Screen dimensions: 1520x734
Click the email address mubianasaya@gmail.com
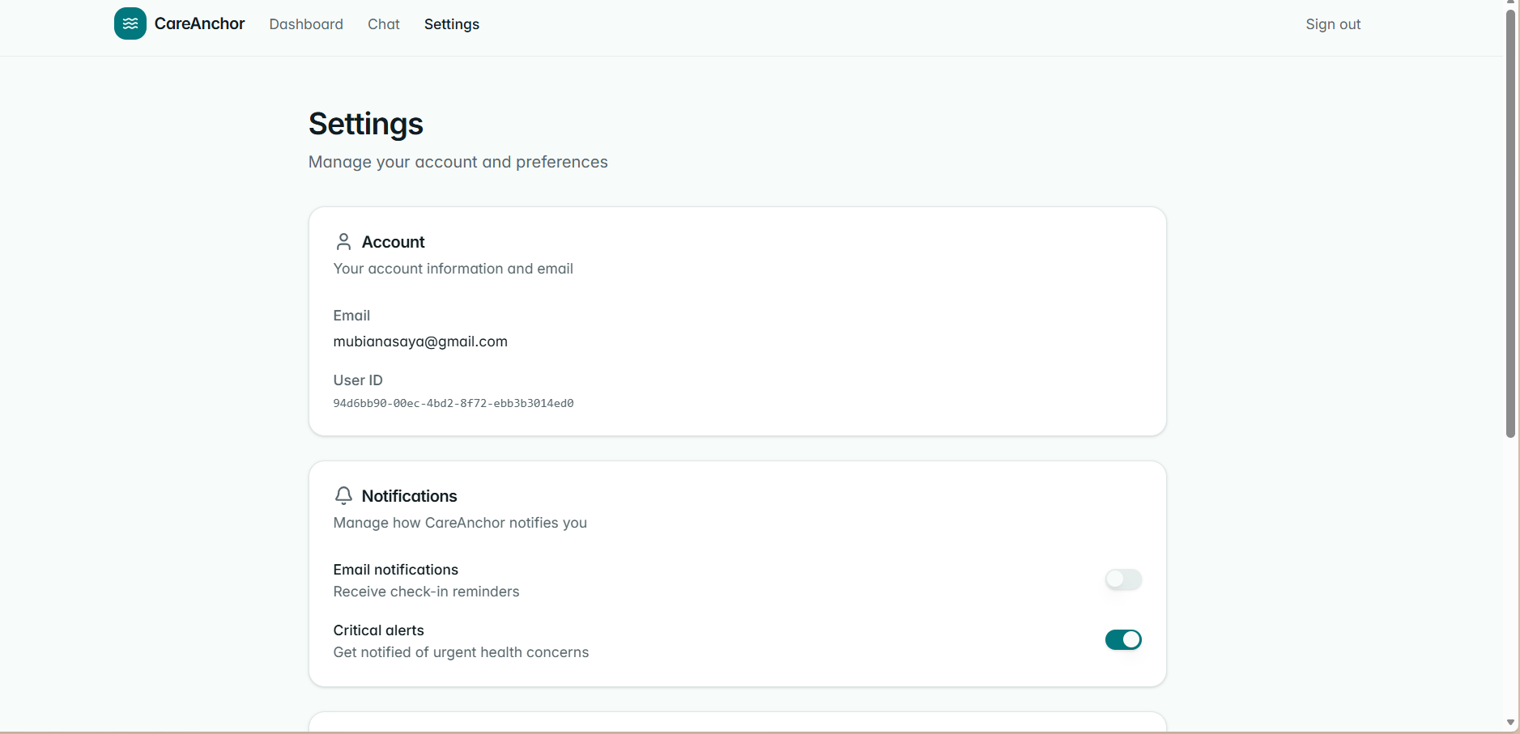420,342
